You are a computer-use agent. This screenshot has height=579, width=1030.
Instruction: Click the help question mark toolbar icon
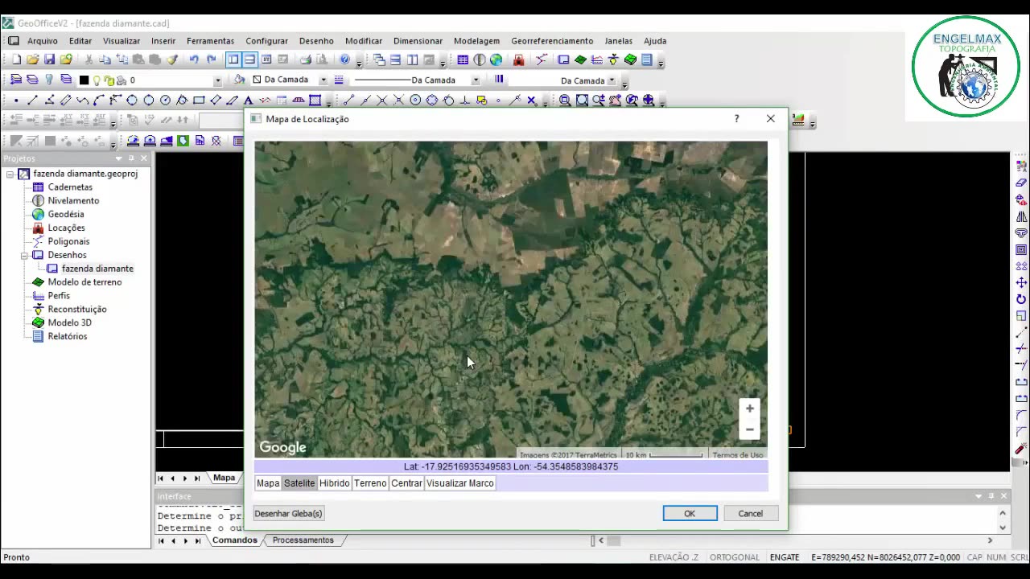pos(345,60)
